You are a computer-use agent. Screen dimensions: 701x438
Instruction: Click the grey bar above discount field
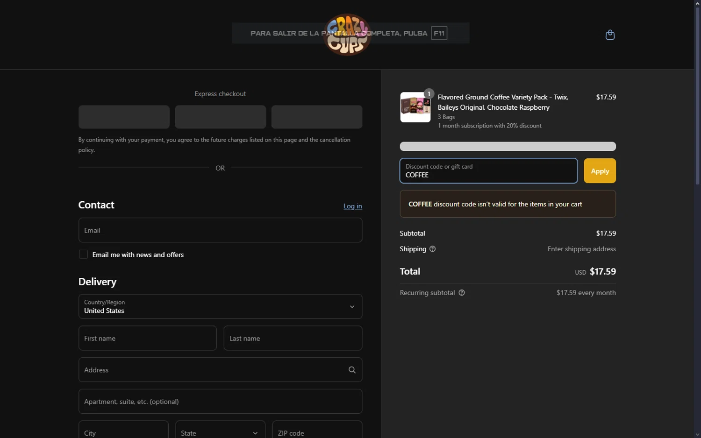[x=508, y=147]
